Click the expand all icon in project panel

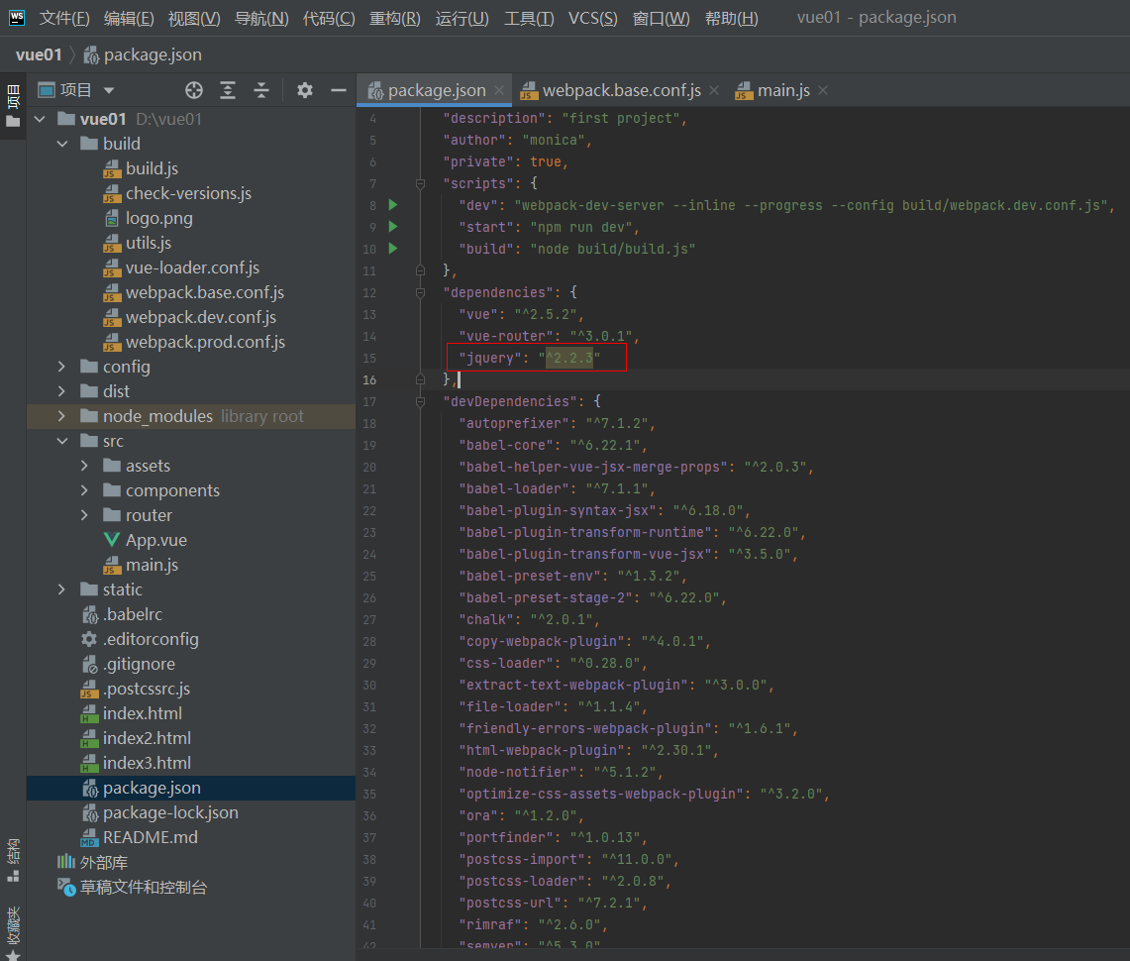[228, 90]
